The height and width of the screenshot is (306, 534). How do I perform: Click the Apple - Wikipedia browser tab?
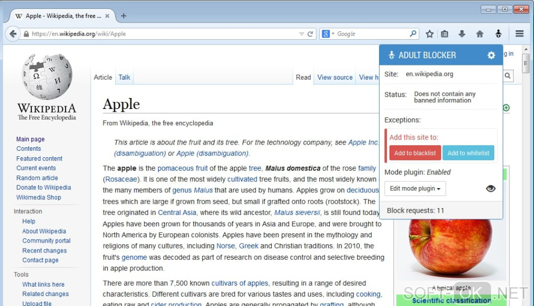tap(63, 16)
